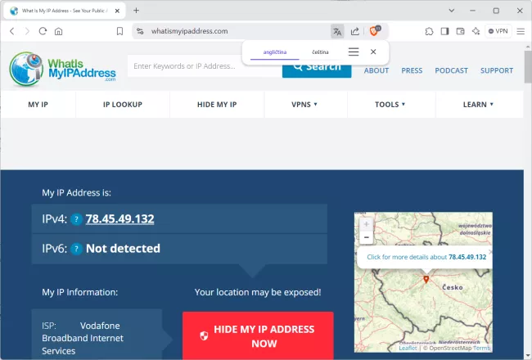Click the share page icon
The height and width of the screenshot is (360, 532).
coord(355,31)
